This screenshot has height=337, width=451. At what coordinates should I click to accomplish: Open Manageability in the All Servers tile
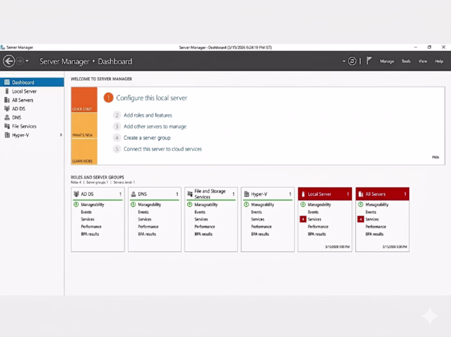click(377, 204)
